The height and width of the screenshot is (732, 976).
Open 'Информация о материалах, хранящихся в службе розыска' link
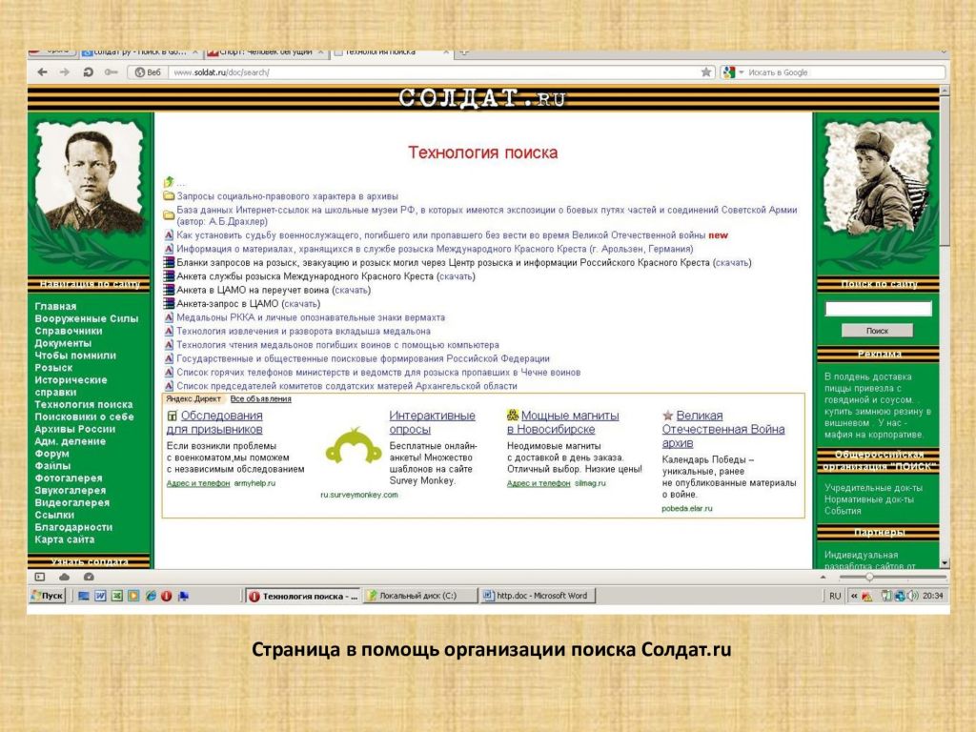[x=435, y=249]
